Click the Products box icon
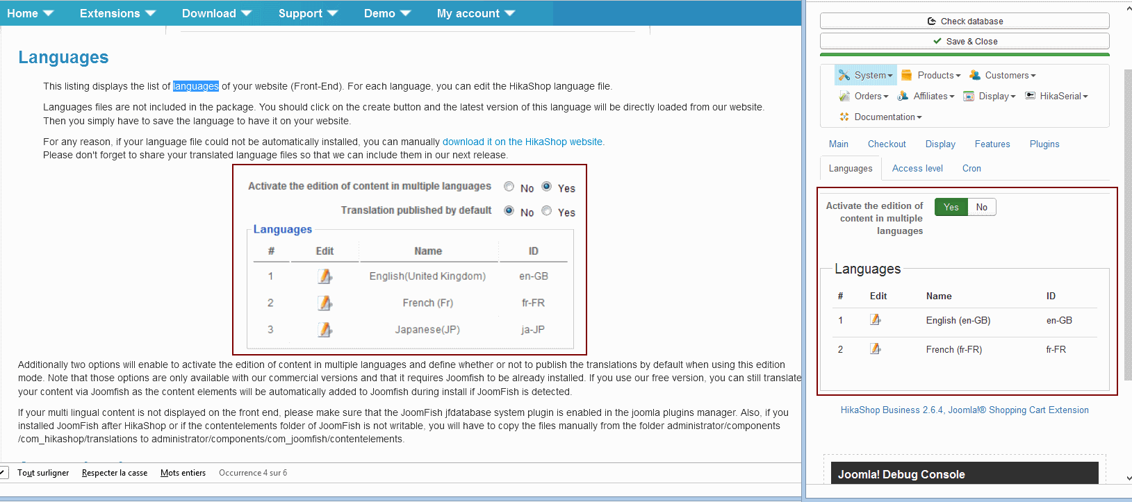 click(907, 75)
